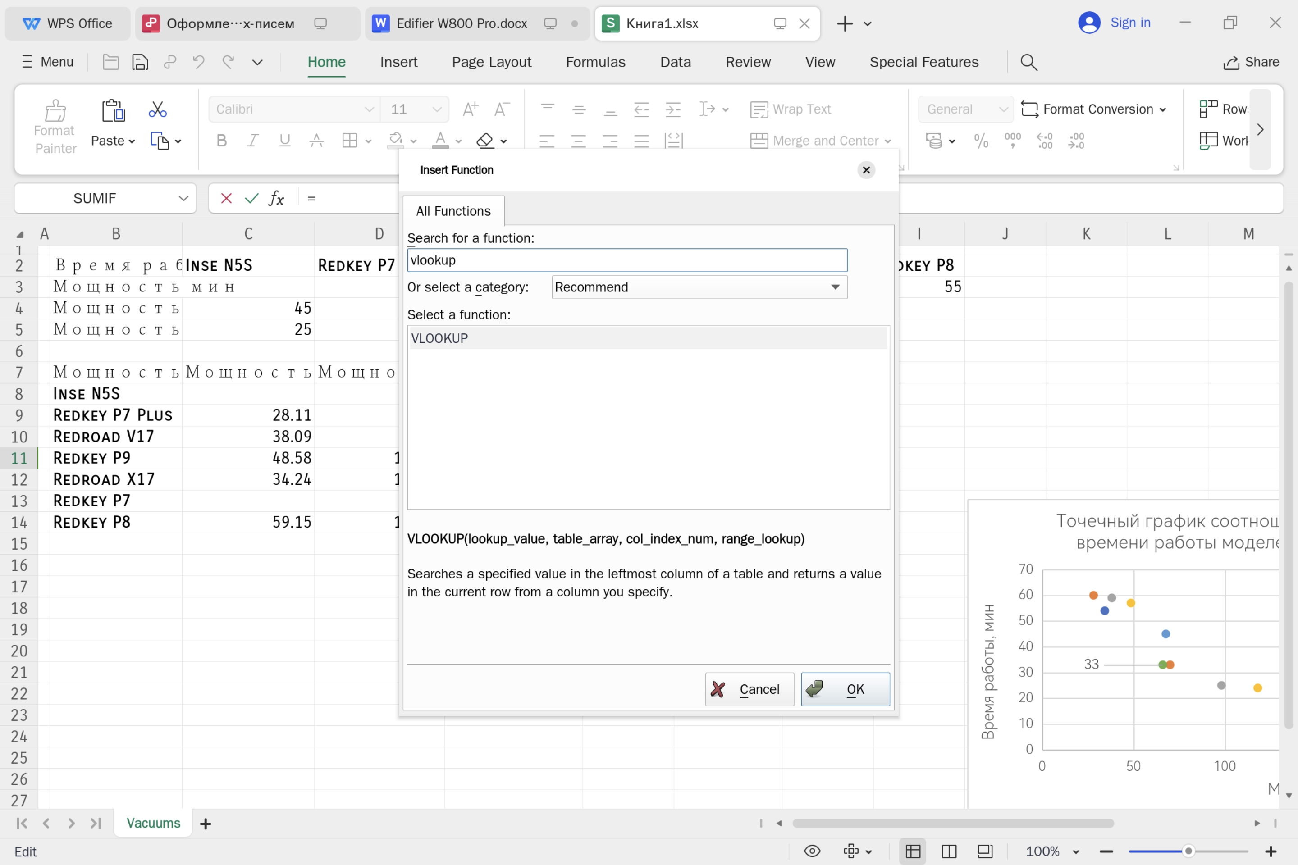1298x865 pixels.
Task: Click the eye view mode icon in status bar
Action: click(812, 851)
